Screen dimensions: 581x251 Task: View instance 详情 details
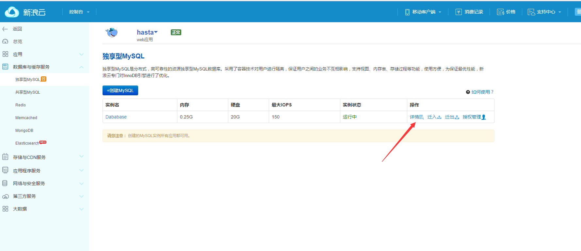(x=417, y=117)
